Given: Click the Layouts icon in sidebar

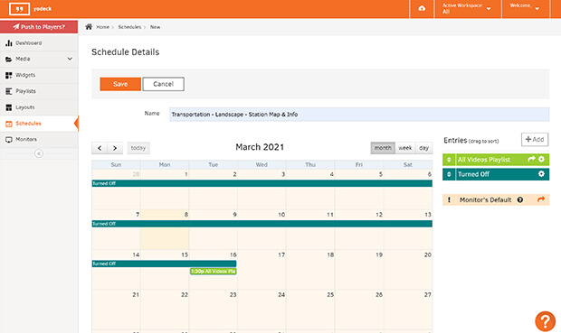Looking at the screenshot, I should (8, 107).
